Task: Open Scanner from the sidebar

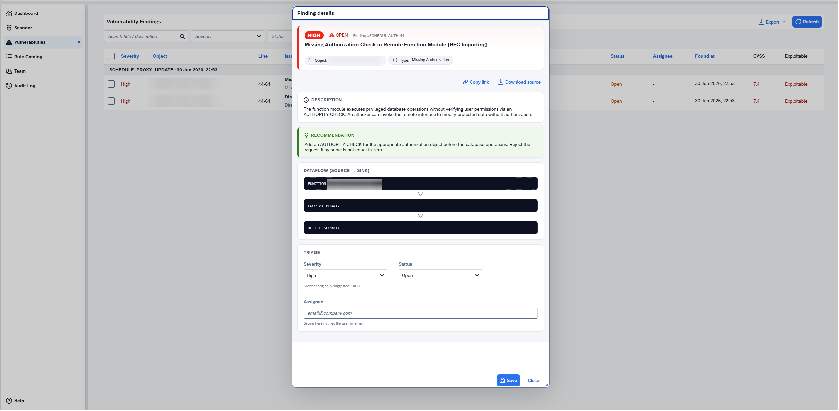Action: [43, 28]
